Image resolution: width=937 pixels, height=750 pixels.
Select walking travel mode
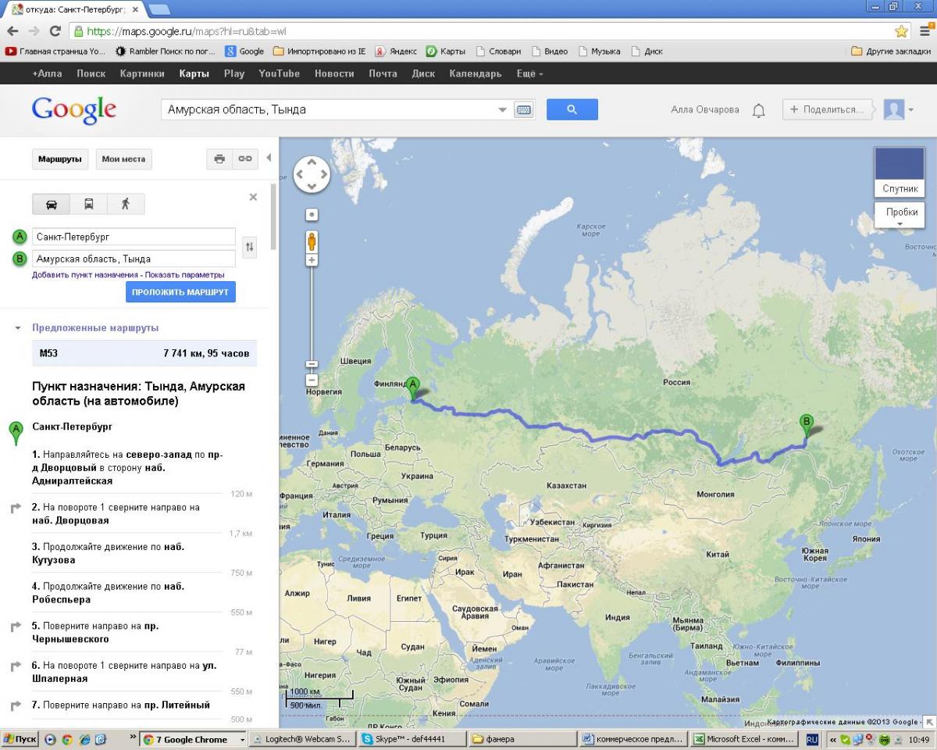tap(126, 204)
